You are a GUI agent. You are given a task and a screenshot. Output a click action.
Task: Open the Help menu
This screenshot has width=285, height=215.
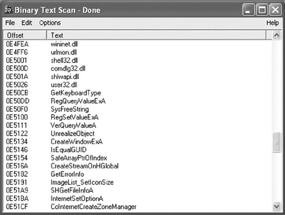(x=273, y=23)
